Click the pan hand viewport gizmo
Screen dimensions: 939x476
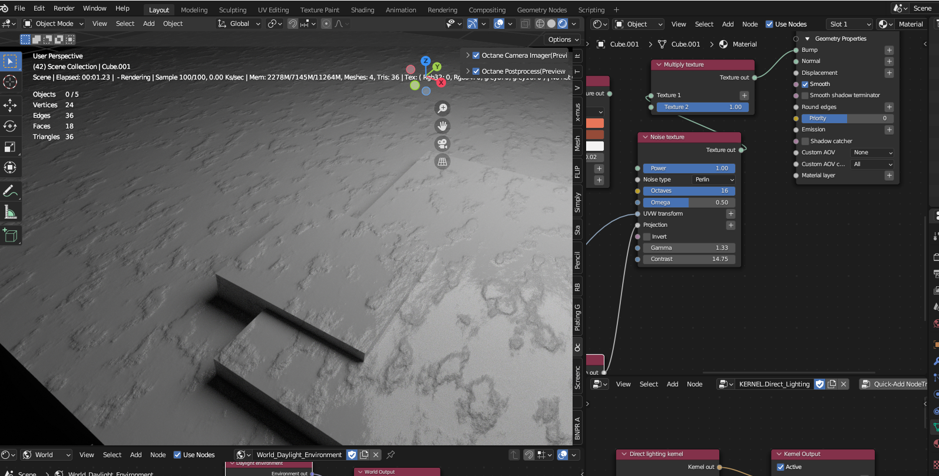click(442, 126)
